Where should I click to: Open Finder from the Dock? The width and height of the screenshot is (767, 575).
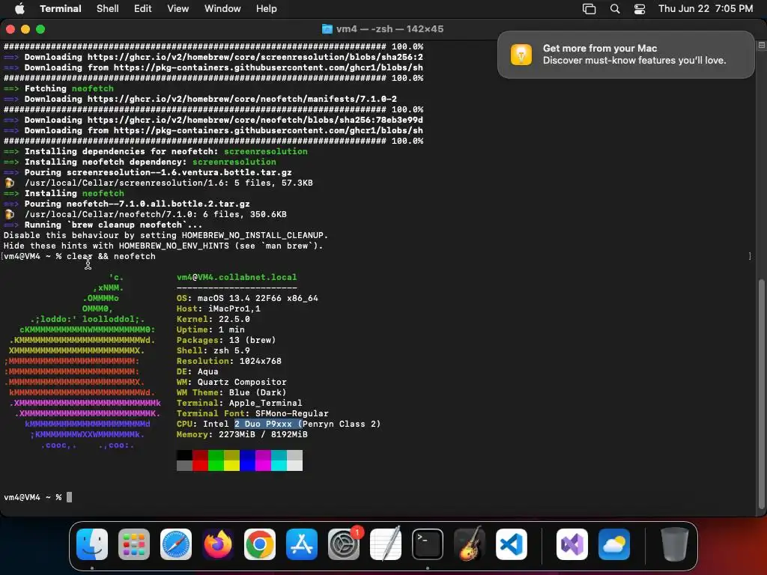(92, 544)
